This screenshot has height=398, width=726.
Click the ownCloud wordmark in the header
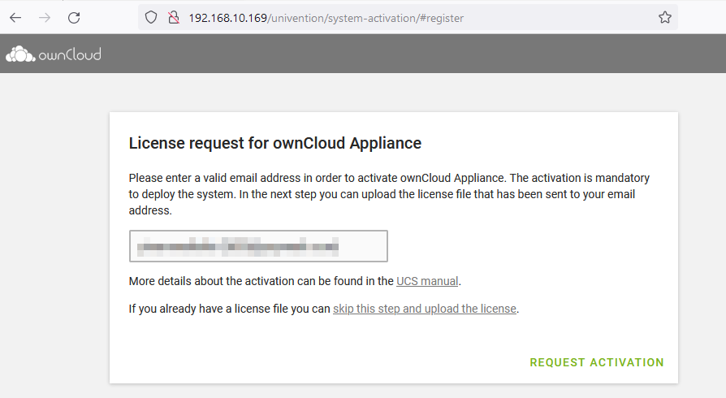coord(70,55)
